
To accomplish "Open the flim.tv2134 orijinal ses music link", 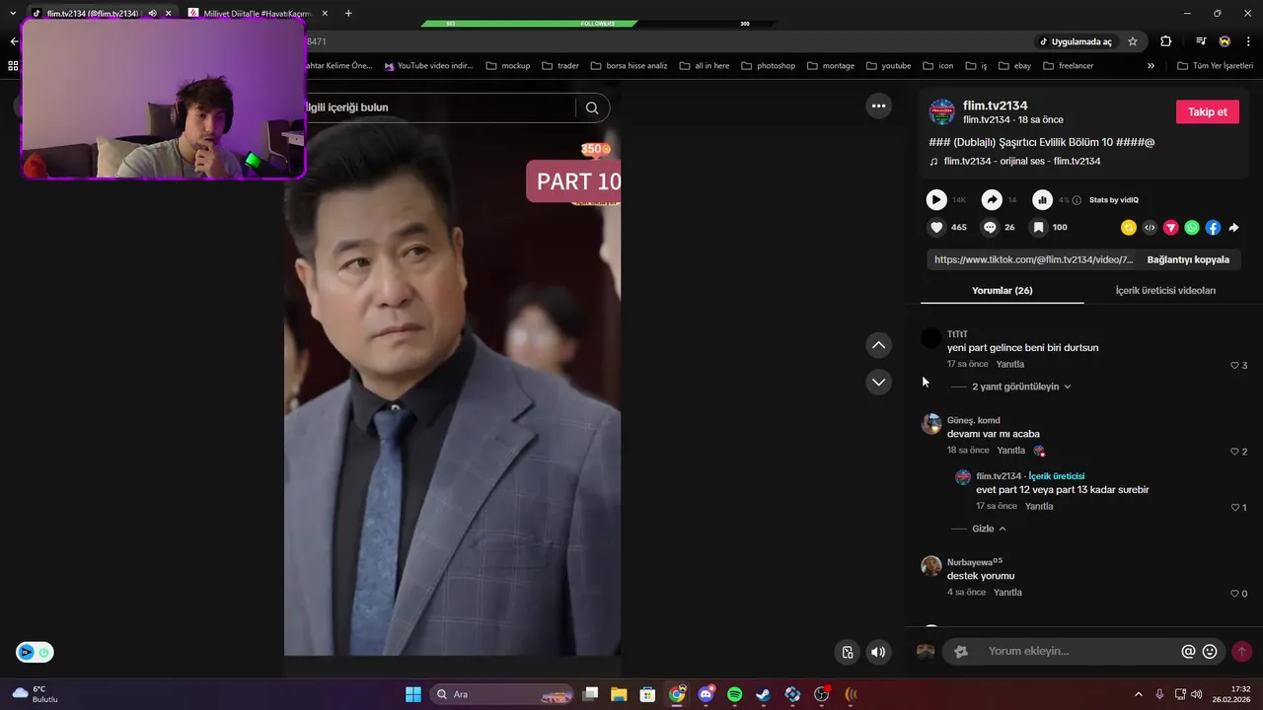I will coord(1021,161).
